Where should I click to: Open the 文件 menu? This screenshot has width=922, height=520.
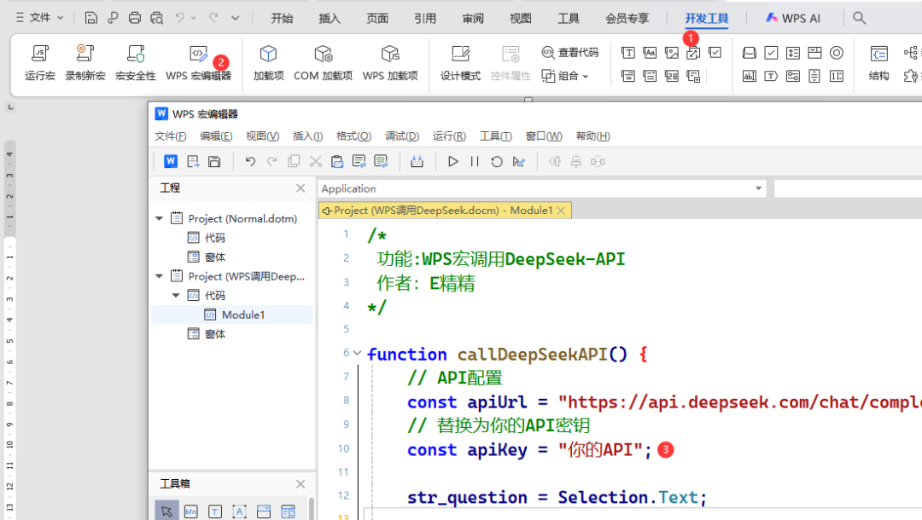point(39,18)
